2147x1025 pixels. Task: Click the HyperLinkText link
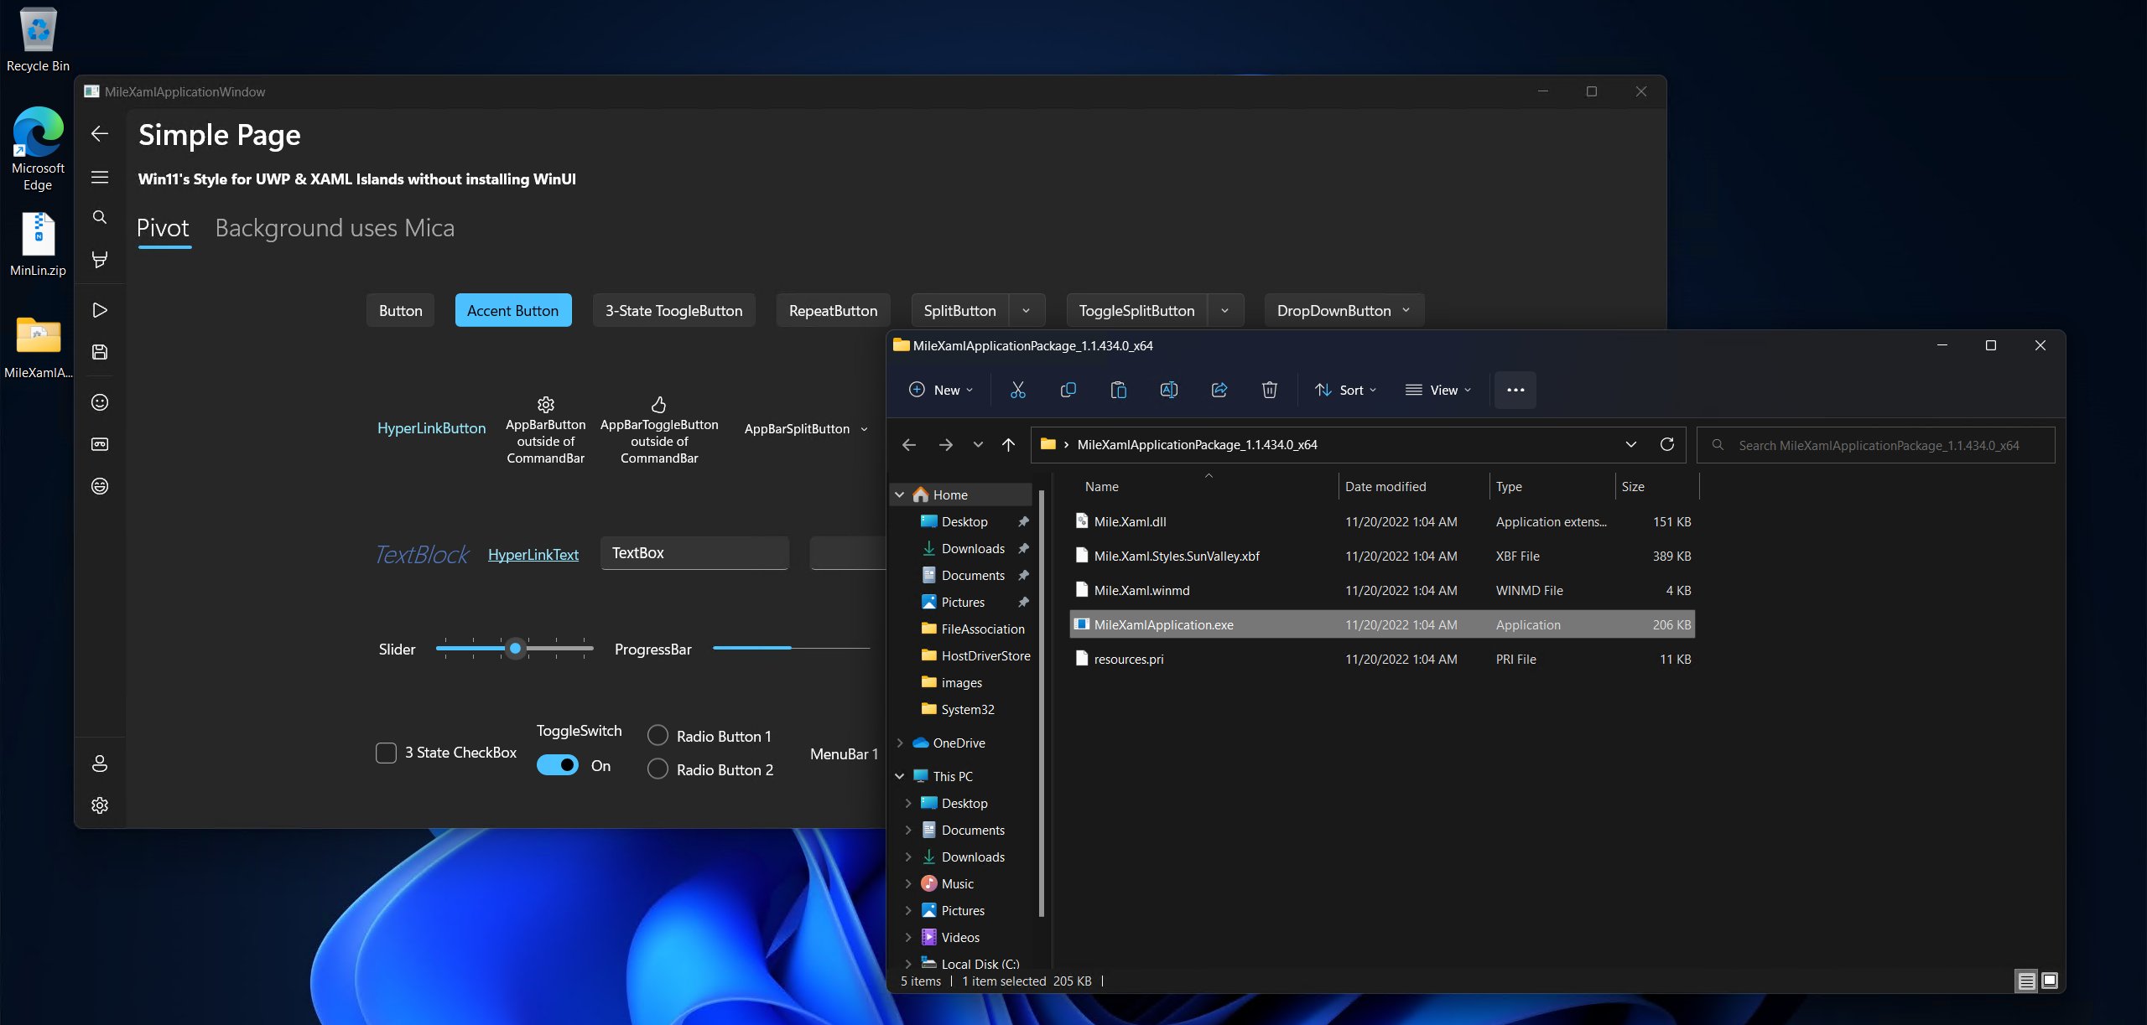pyautogui.click(x=533, y=555)
